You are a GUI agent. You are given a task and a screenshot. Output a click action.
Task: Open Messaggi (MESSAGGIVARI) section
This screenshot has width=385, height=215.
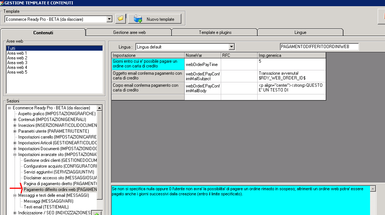tap(49, 201)
